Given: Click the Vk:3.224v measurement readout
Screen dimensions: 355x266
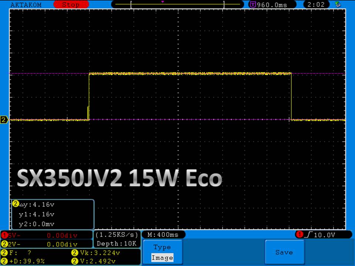Looking at the screenshot, I should coord(104,253).
